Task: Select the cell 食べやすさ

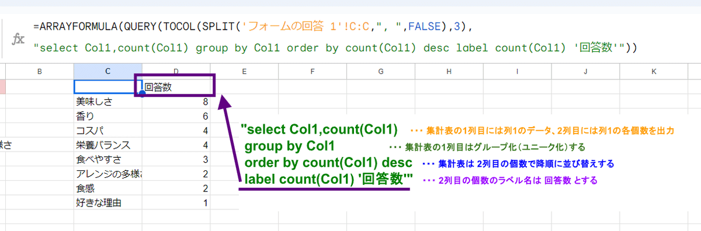Action: (x=108, y=160)
